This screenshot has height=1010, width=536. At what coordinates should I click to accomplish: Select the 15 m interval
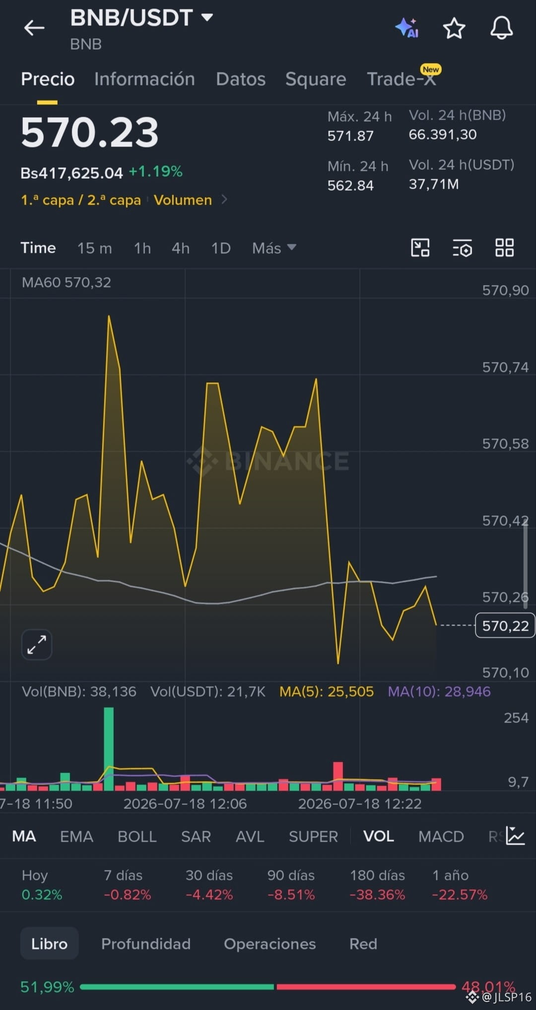click(94, 248)
